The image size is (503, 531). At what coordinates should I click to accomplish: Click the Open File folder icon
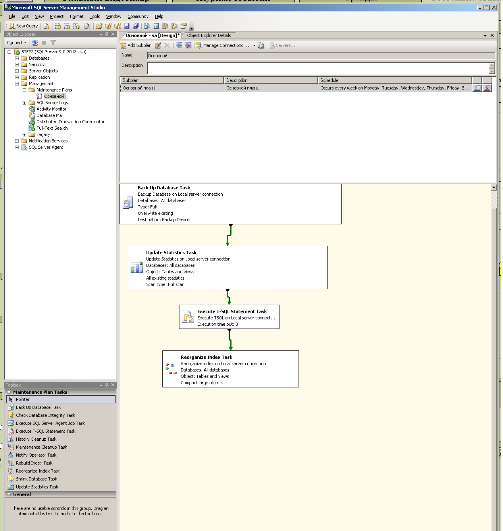(x=99, y=26)
